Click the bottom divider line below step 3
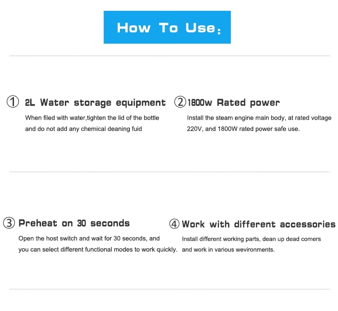338x311 pixels. tap(169, 289)
